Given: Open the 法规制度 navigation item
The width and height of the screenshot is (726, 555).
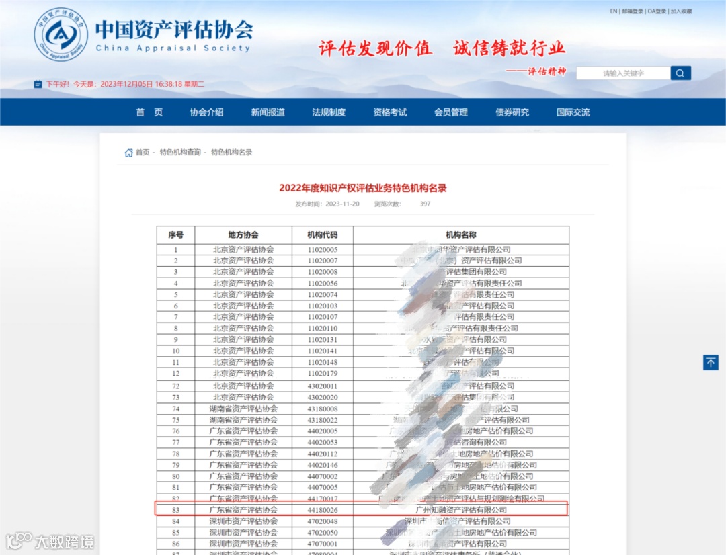Looking at the screenshot, I should click(329, 112).
